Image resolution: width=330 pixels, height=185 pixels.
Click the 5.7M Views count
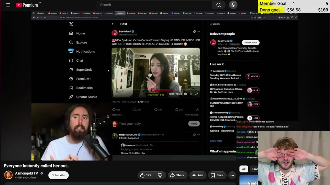tap(143, 102)
